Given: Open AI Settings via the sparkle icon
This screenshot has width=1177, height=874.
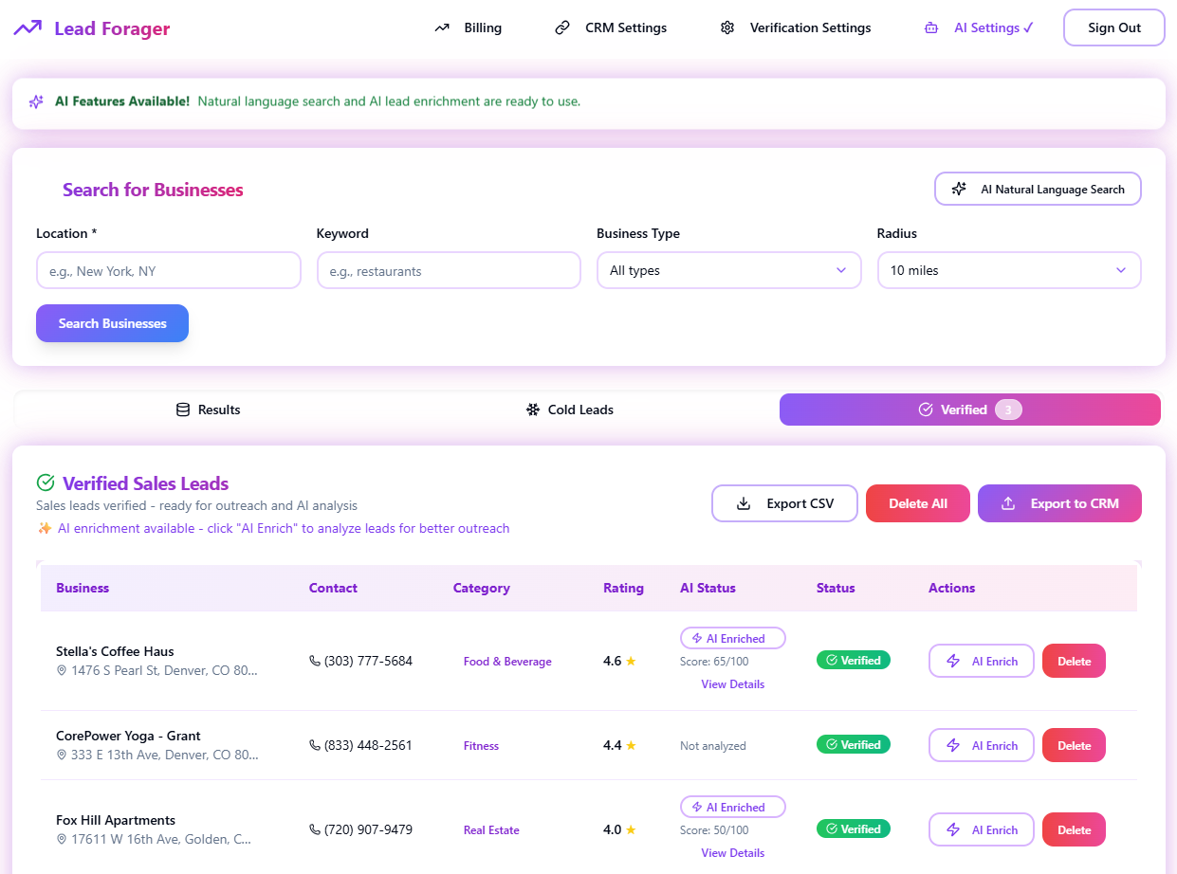Looking at the screenshot, I should pos(931,27).
